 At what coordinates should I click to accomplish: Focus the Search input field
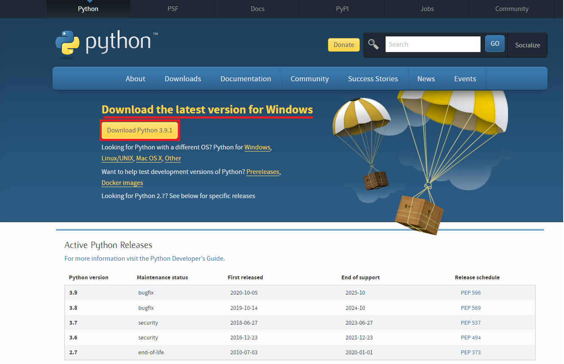[433, 44]
